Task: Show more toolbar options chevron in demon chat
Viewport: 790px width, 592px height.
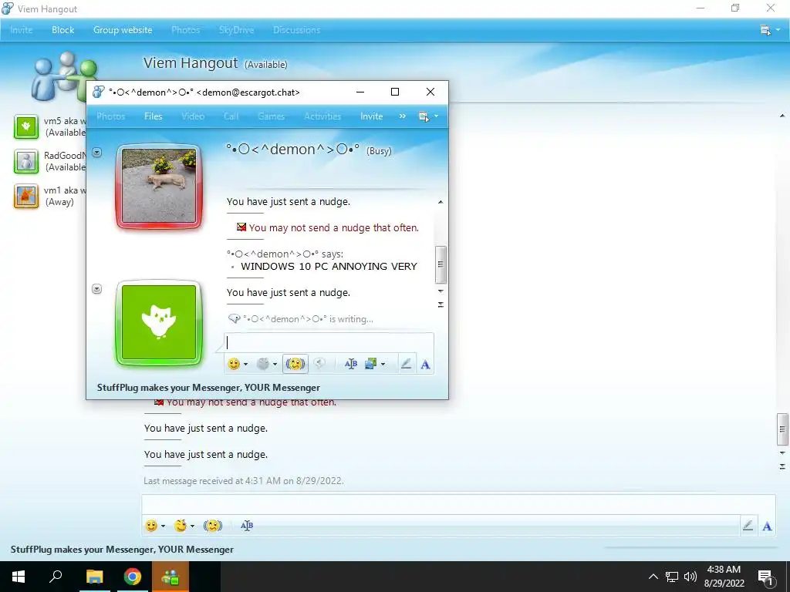Action: pyautogui.click(x=402, y=116)
